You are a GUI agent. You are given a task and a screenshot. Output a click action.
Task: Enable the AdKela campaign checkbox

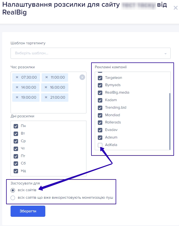(x=100, y=145)
